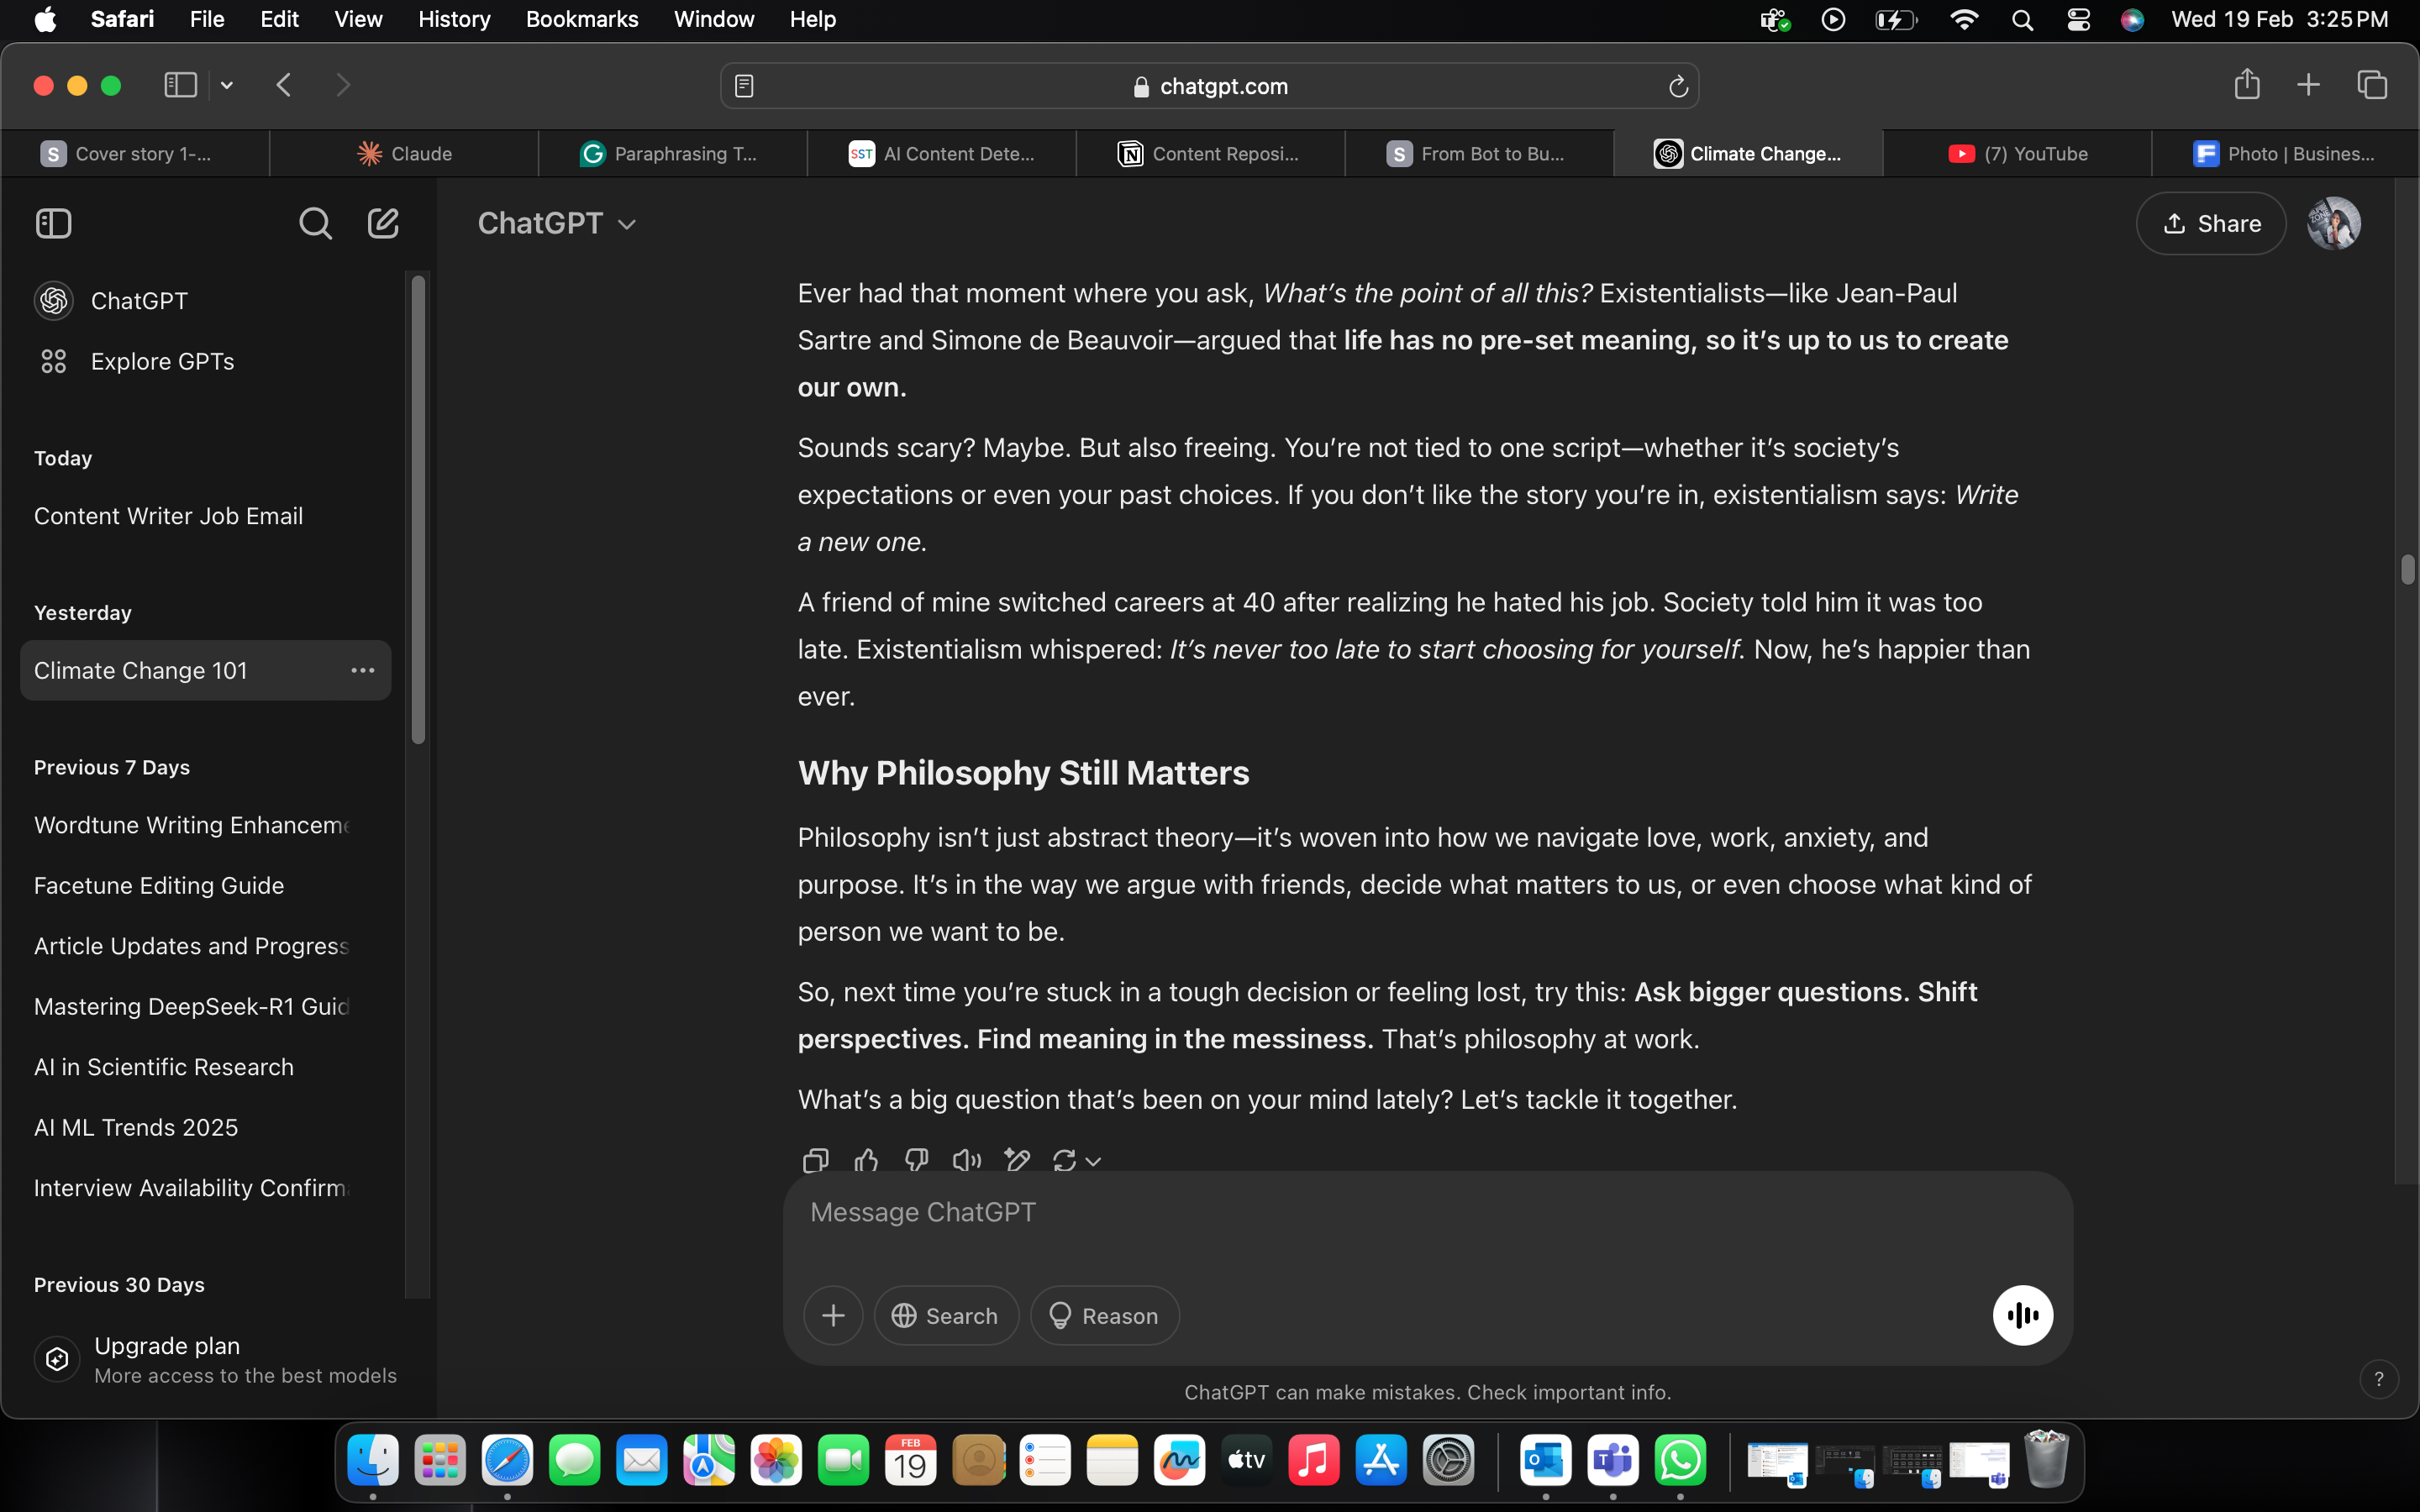Reload the page in the Safari address bar
Viewport: 2420px width, 1512px height.
pos(1678,87)
